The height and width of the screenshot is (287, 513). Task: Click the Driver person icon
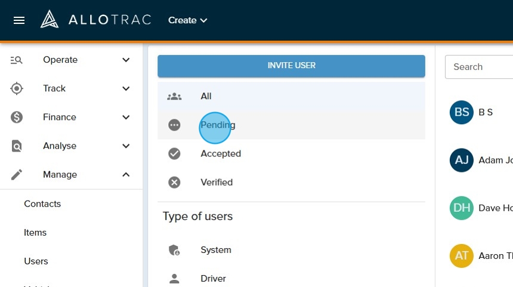(174, 278)
